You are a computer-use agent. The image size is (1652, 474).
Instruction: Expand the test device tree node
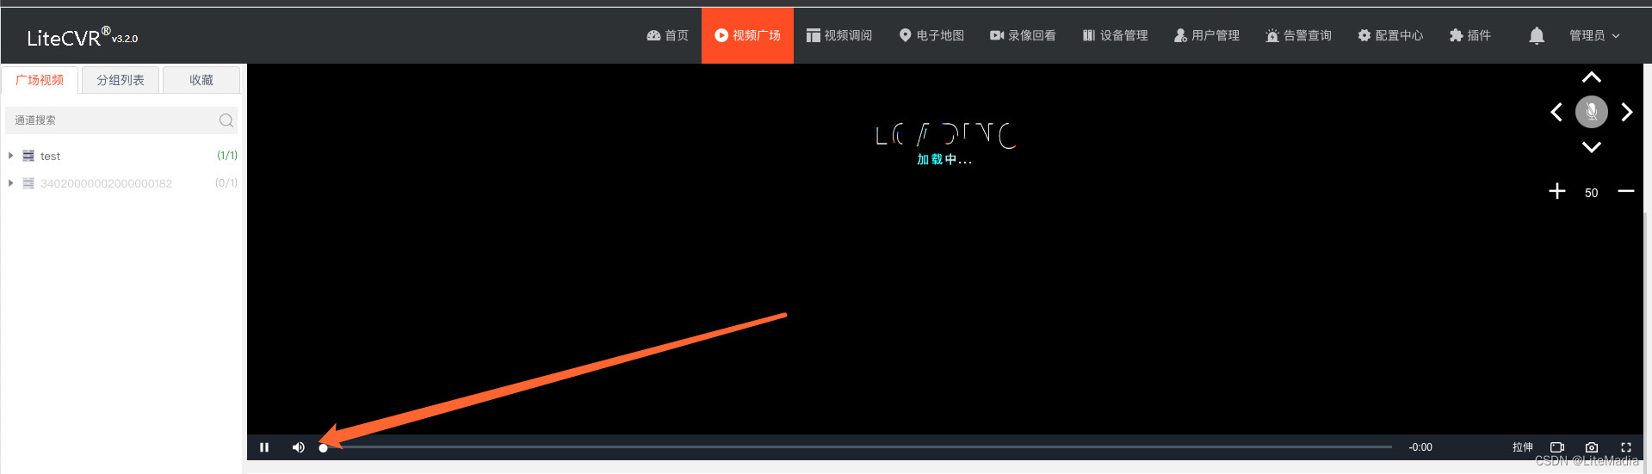click(x=10, y=156)
